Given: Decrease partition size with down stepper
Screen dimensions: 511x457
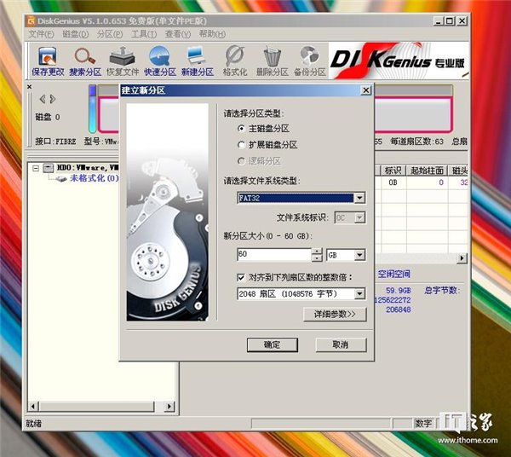Looking at the screenshot, I should pyautogui.click(x=317, y=258).
